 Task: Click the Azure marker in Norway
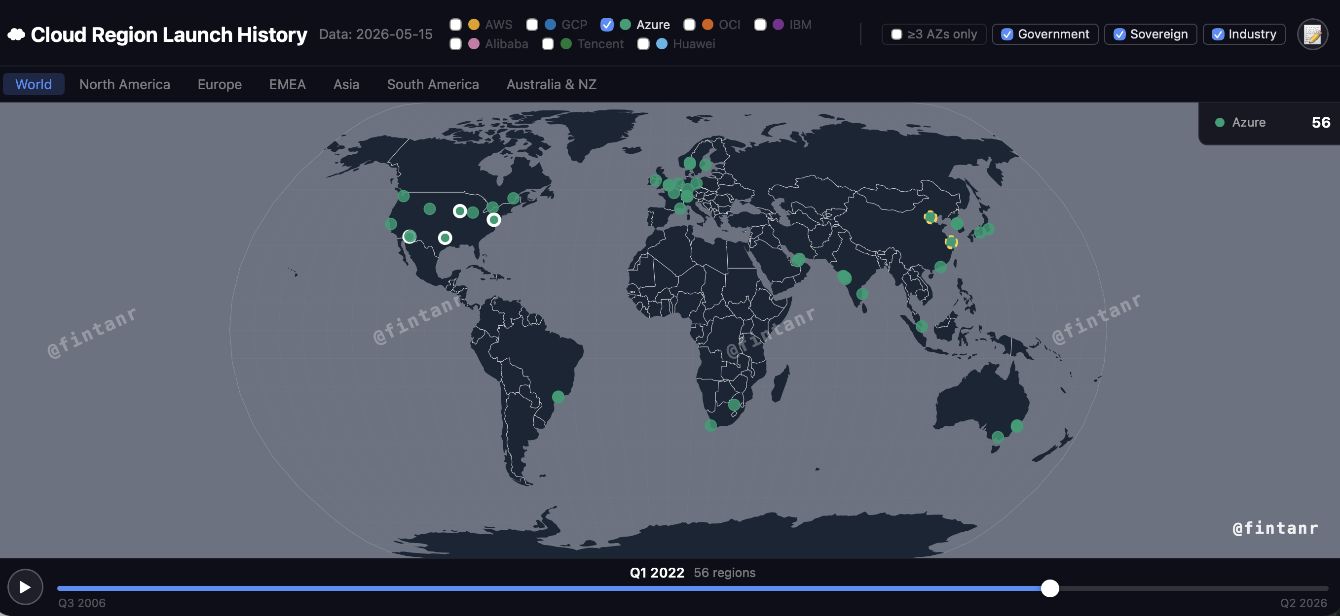tap(690, 163)
